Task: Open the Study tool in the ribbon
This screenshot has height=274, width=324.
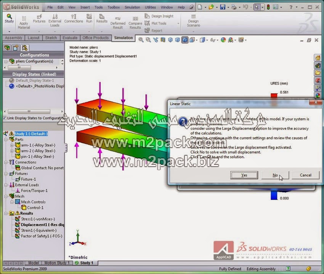Action: (x=9, y=18)
